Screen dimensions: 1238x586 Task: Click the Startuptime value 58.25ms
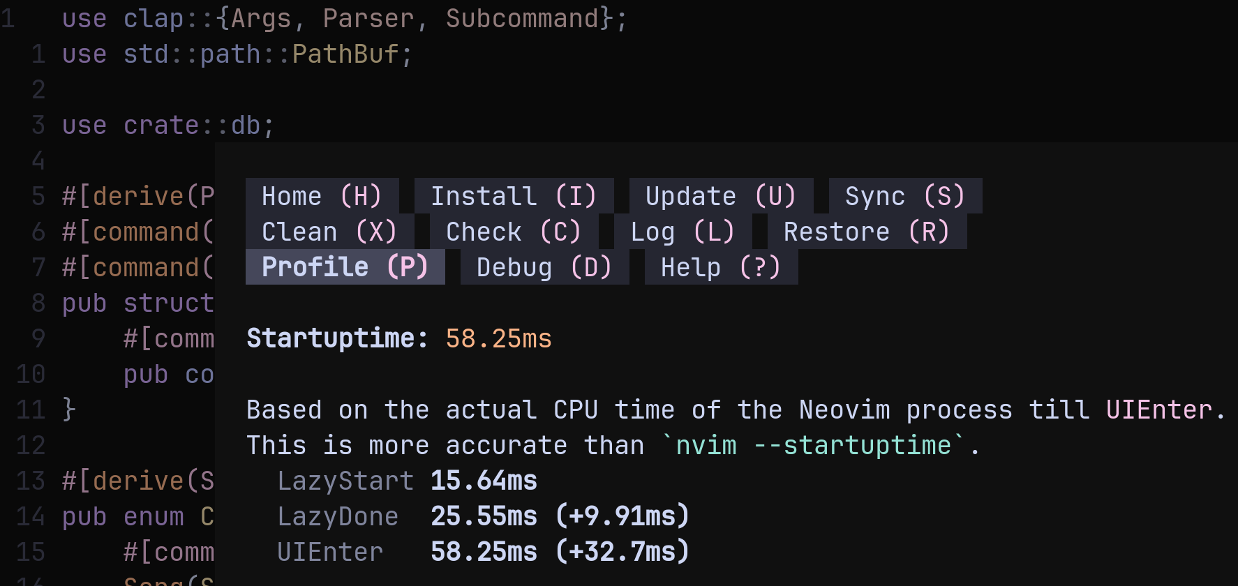coord(498,338)
